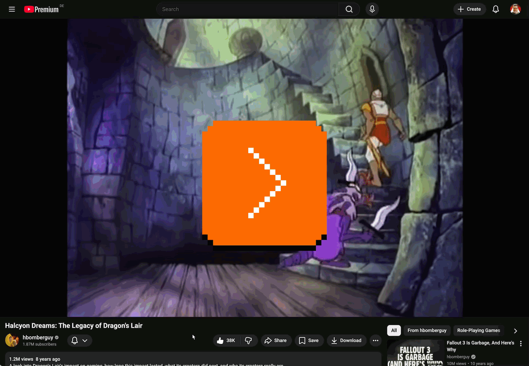Save video to a playlist
529x366 pixels.
[x=309, y=340]
